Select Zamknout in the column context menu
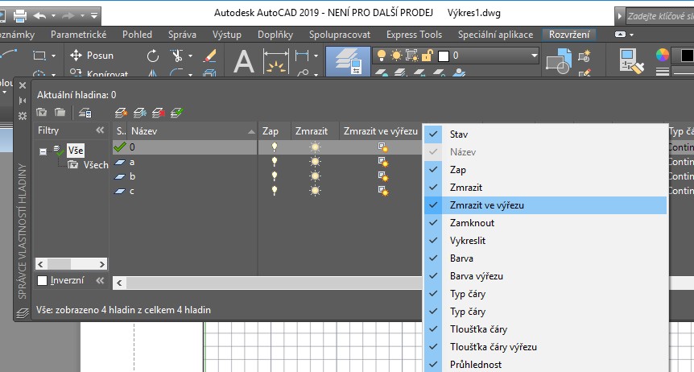The width and height of the screenshot is (694, 372). tap(472, 223)
